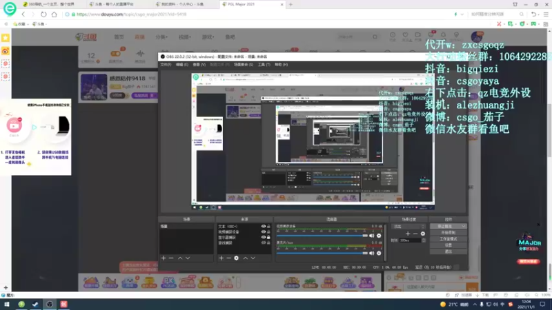
Task: Open the scene transition type dropdown
Action: tap(408, 227)
